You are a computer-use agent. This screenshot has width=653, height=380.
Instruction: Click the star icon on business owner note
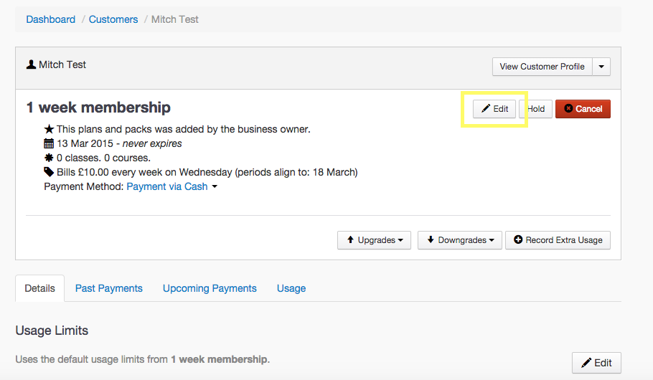tap(49, 129)
